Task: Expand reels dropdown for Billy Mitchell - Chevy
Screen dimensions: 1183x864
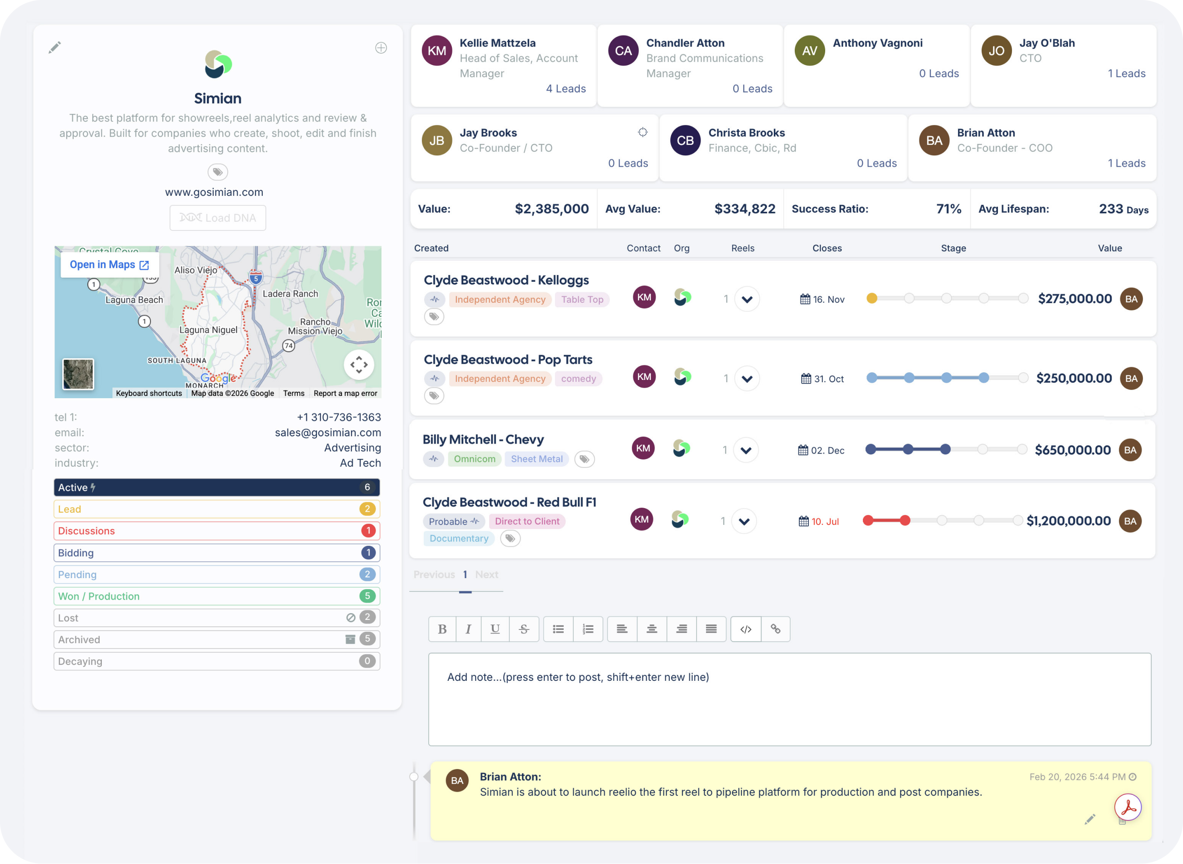Action: 746,450
